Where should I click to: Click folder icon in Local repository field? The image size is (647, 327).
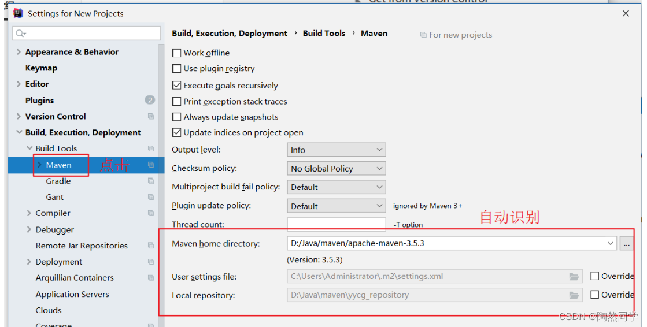(574, 295)
